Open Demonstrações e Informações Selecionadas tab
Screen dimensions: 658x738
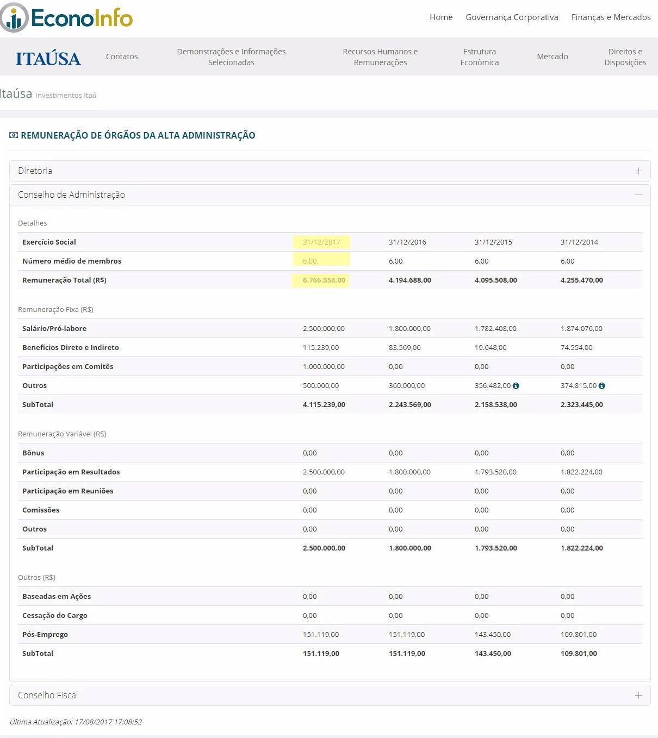[x=231, y=57]
